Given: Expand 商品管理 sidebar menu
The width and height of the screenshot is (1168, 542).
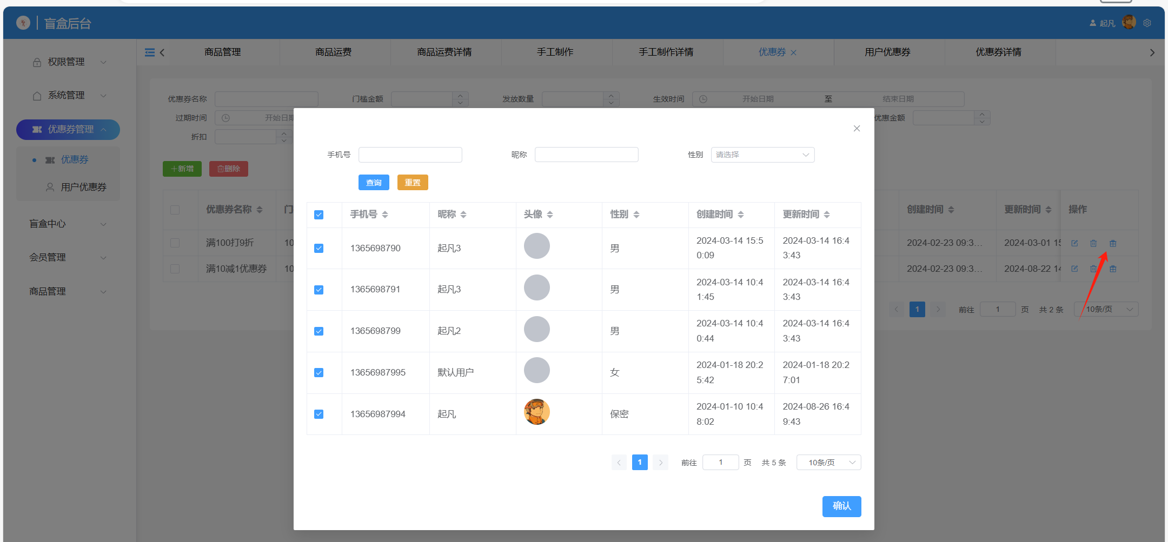Looking at the screenshot, I should pyautogui.click(x=69, y=291).
